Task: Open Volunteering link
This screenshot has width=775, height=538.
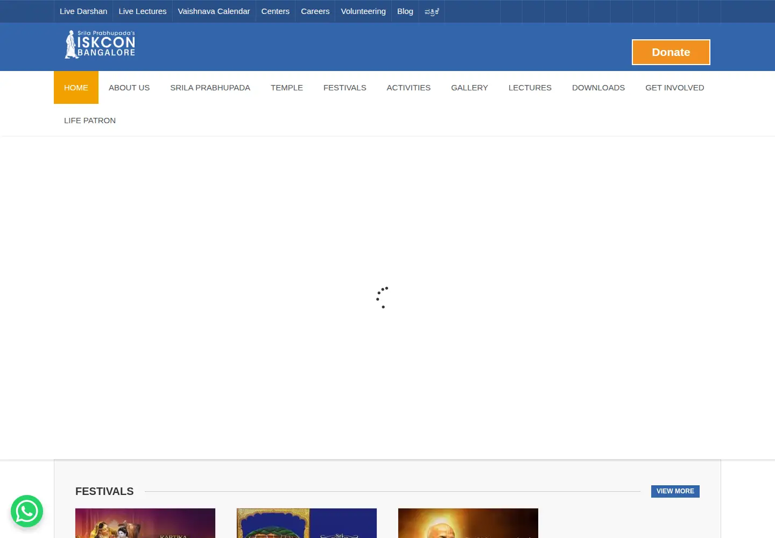Action: [363, 11]
